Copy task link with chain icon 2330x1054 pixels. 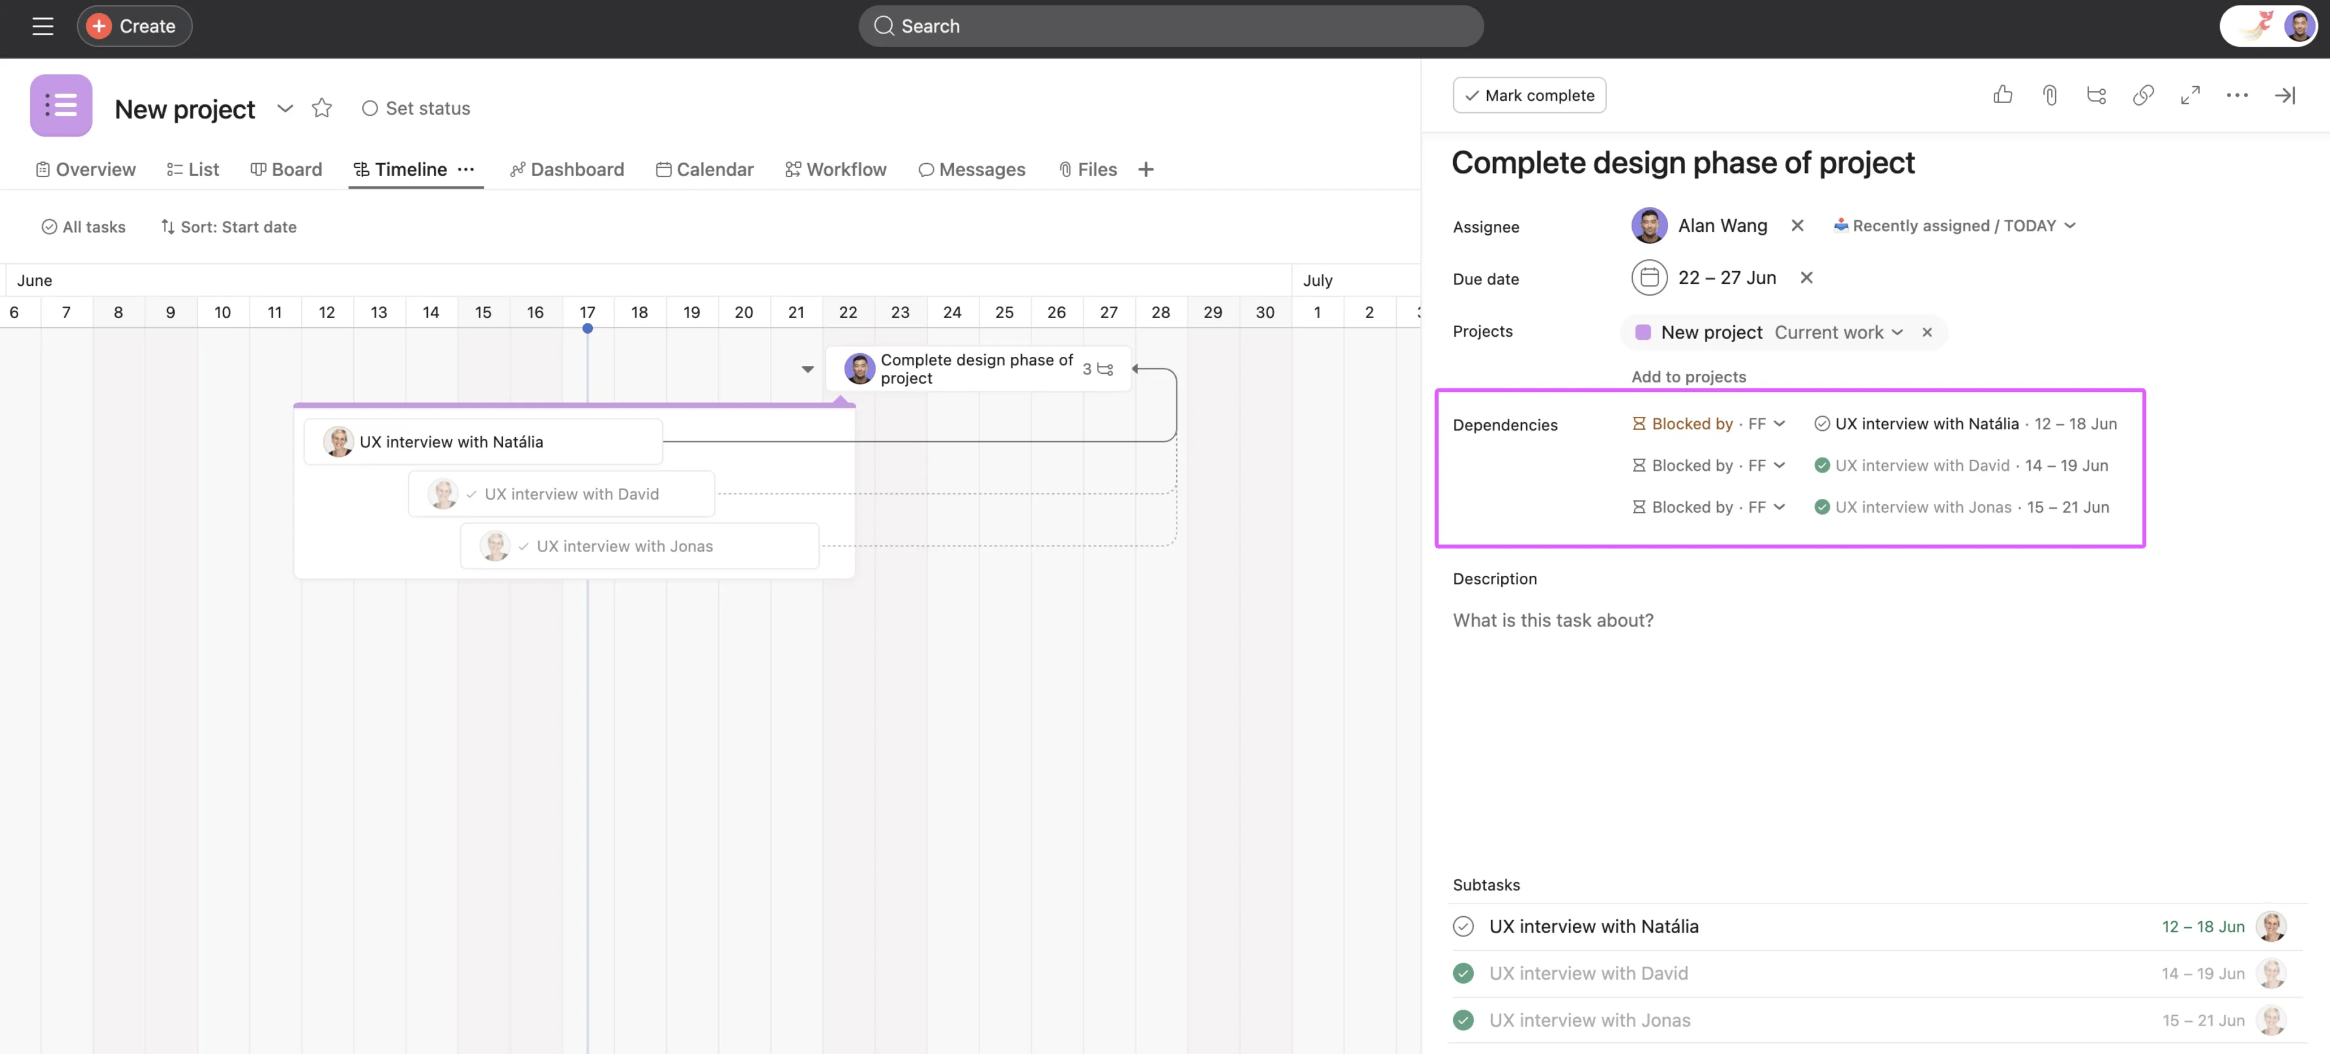point(2143,95)
